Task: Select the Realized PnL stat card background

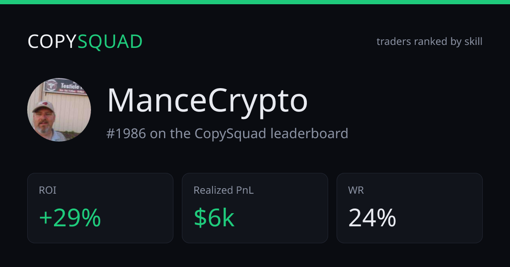Action: (255, 208)
